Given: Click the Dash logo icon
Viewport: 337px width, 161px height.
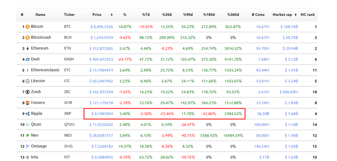Looking at the screenshot, I should click(x=28, y=59).
